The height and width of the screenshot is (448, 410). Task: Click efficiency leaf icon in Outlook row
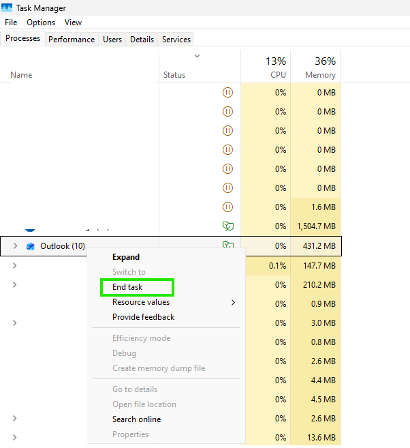point(228,245)
